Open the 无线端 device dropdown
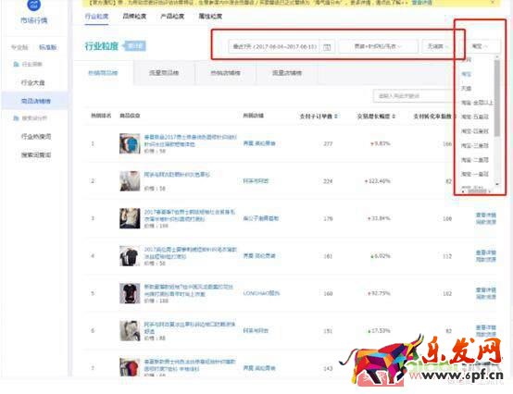Screen dimensions: 513x394 coord(438,46)
